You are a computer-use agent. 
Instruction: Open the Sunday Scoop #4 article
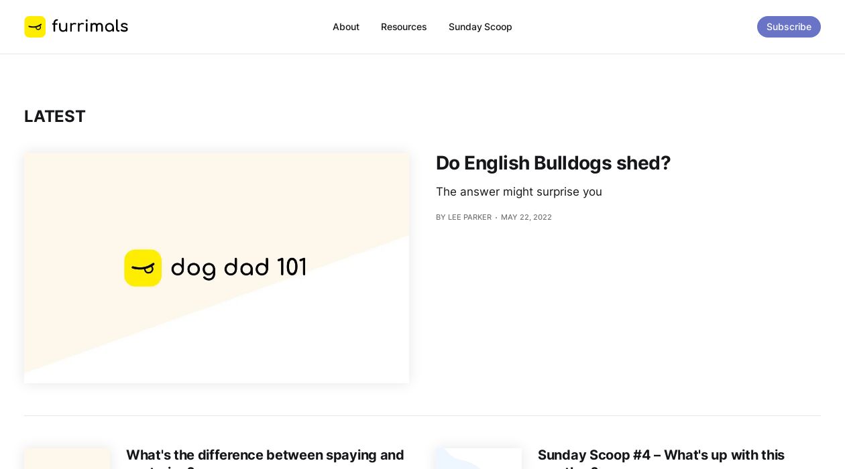[x=661, y=458]
